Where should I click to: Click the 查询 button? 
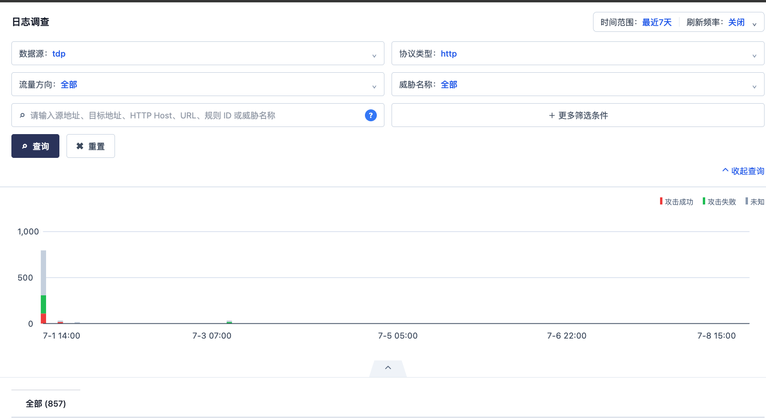point(35,146)
